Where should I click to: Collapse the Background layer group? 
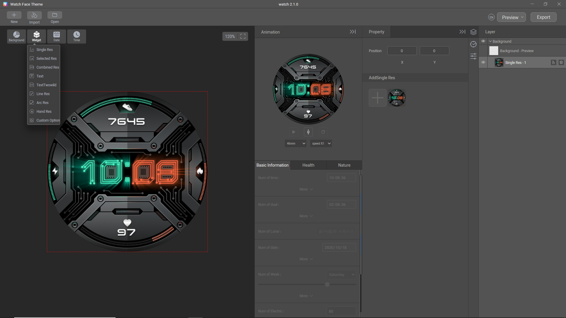click(490, 42)
